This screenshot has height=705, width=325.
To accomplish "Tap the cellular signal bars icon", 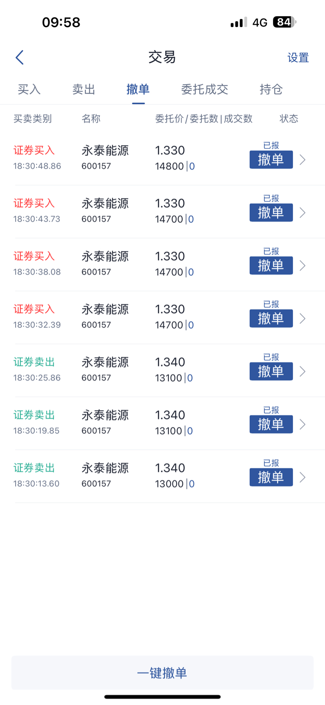I will click(239, 22).
